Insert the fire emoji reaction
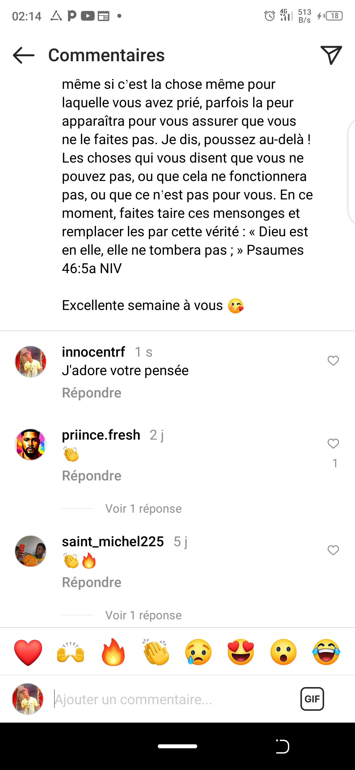 (x=113, y=652)
